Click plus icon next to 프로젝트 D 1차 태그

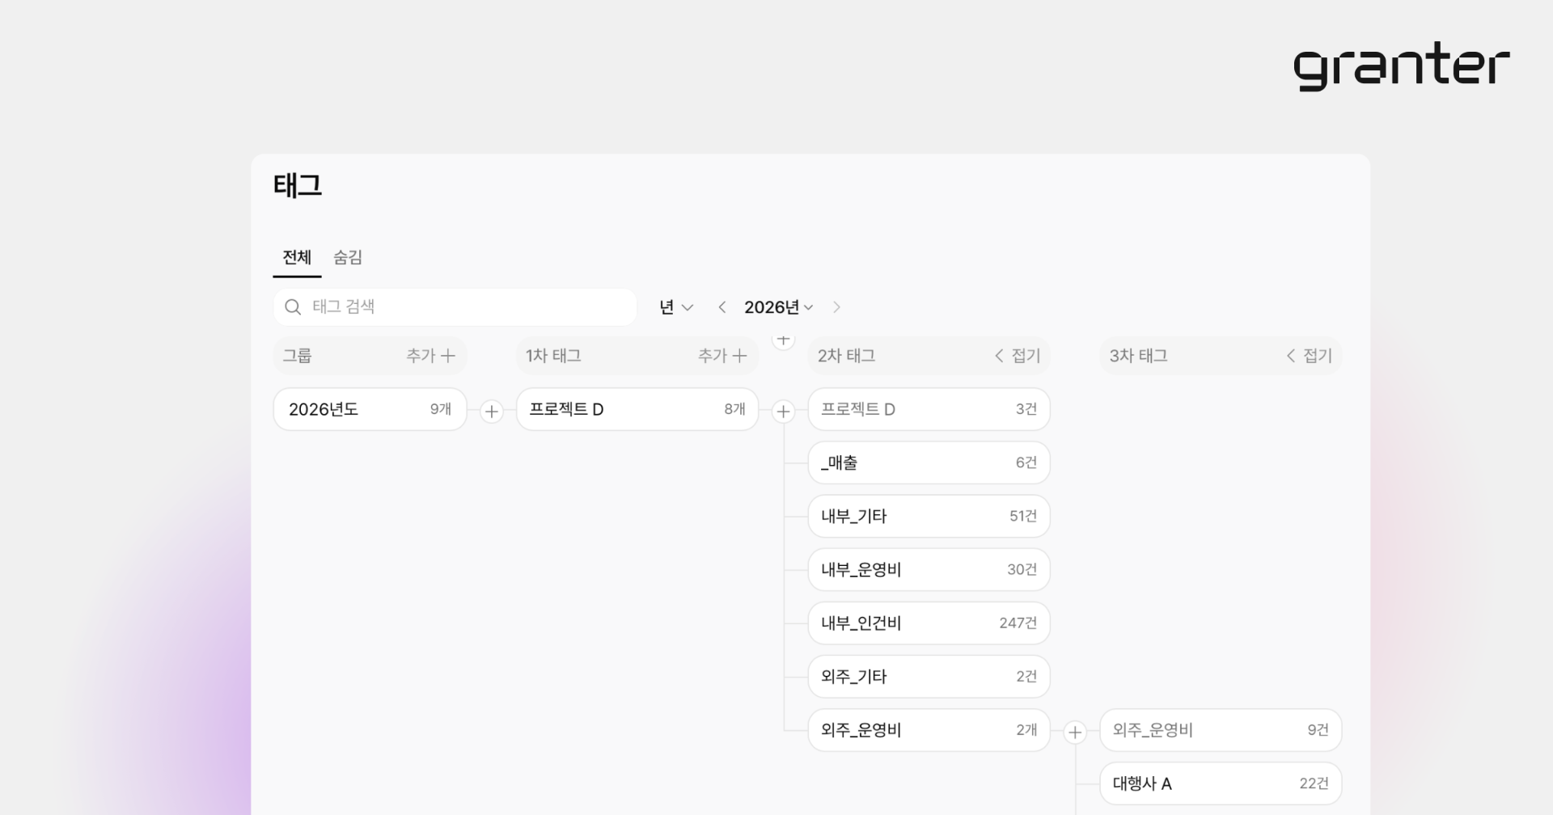click(x=783, y=412)
